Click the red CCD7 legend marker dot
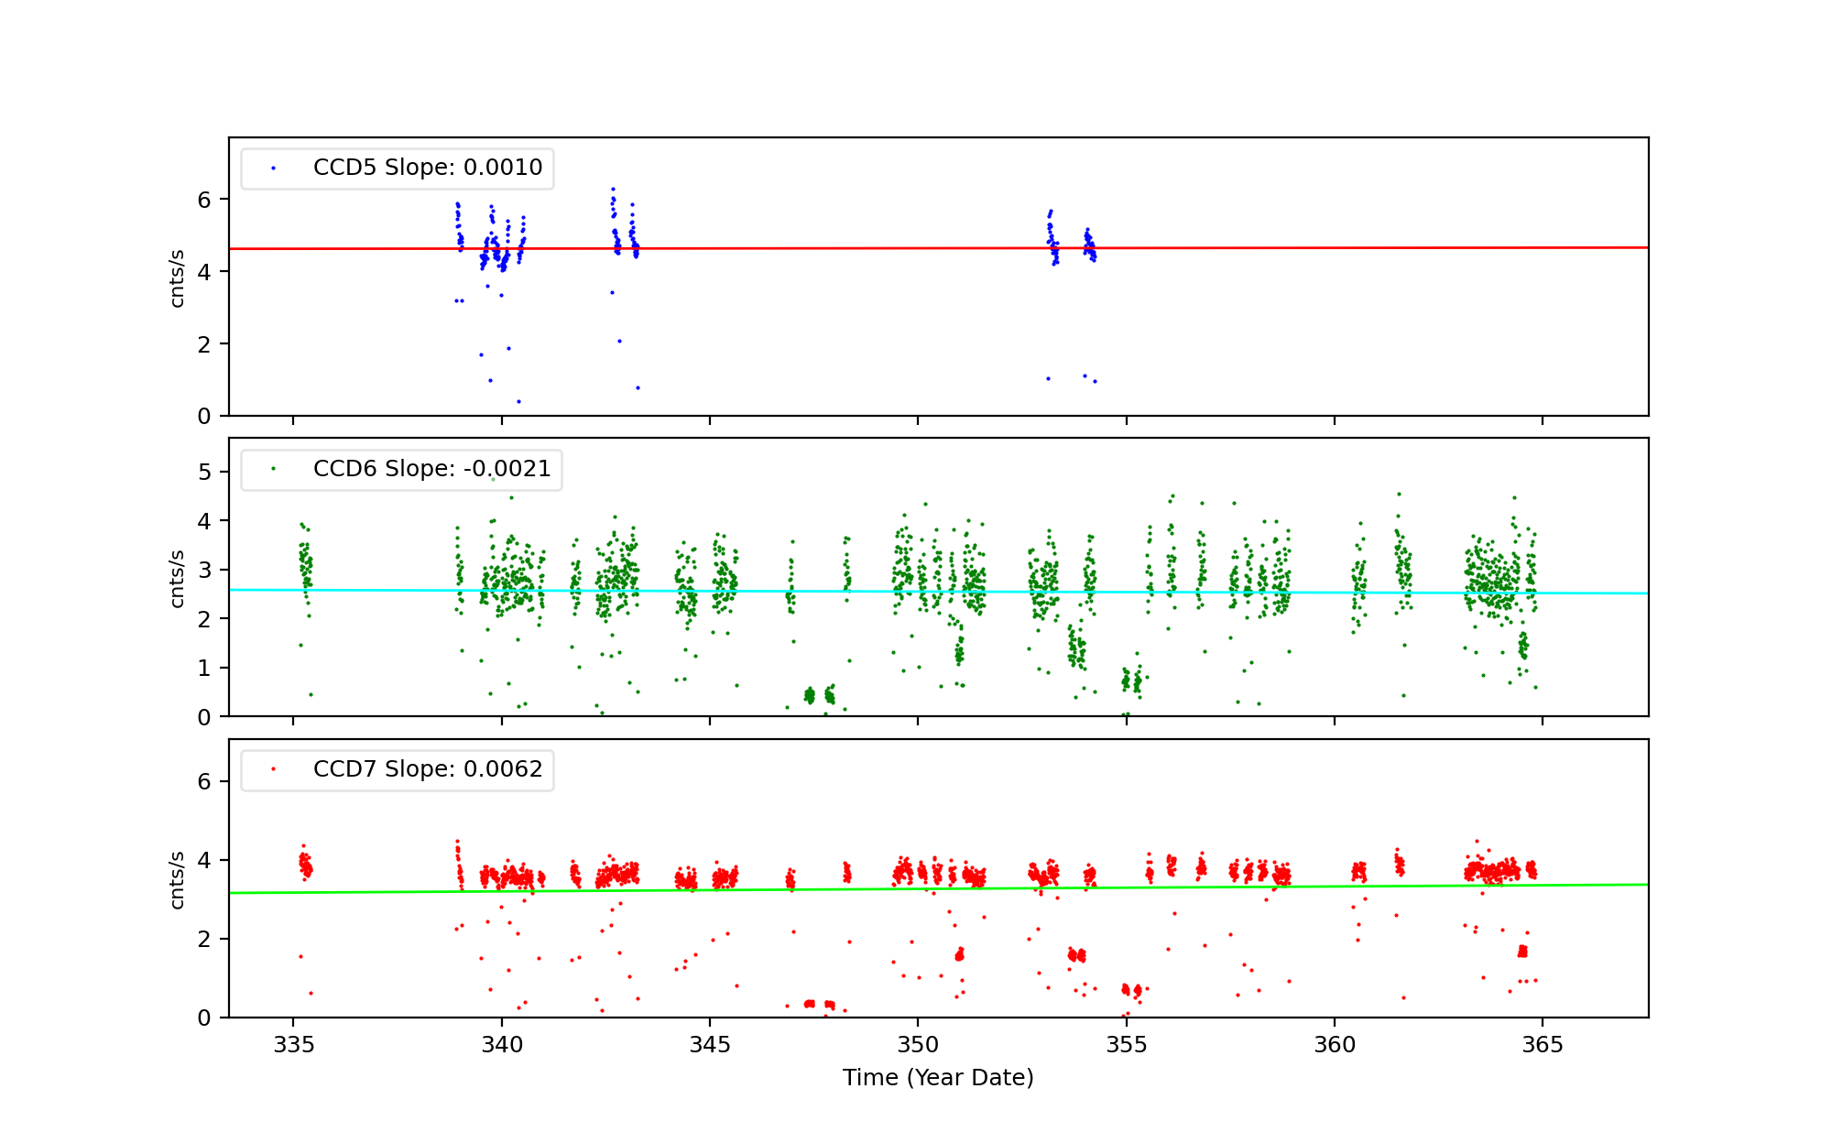The height and width of the screenshot is (1143, 1832). (273, 769)
